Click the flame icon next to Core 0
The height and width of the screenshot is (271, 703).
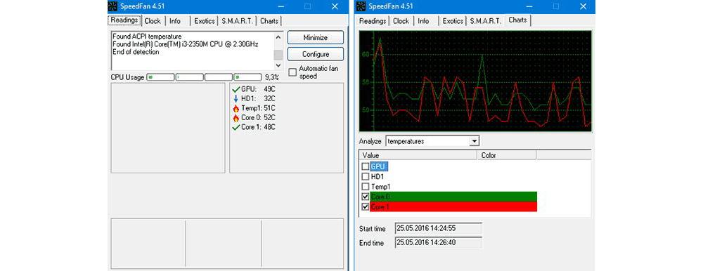tap(236, 118)
